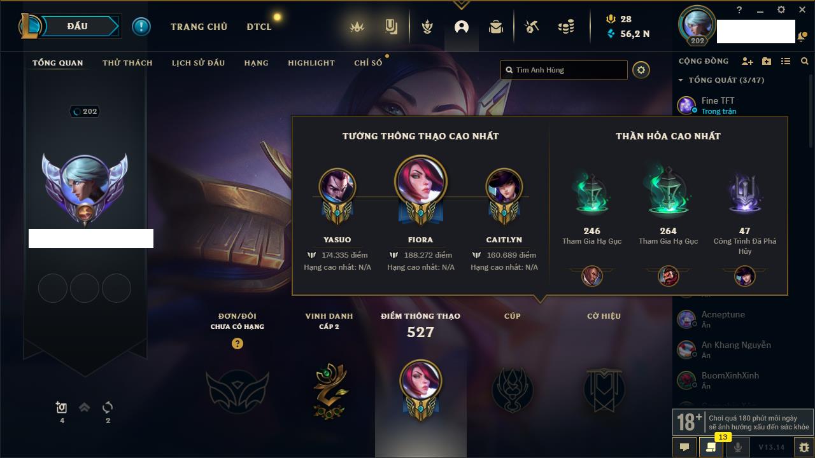
Task: Go to TRANG CHỦ home link
Action: [x=199, y=27]
